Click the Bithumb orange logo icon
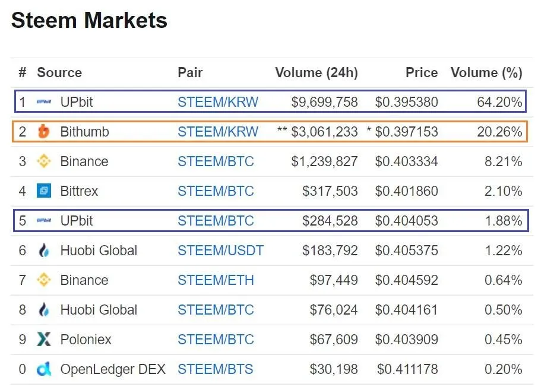 (44, 131)
